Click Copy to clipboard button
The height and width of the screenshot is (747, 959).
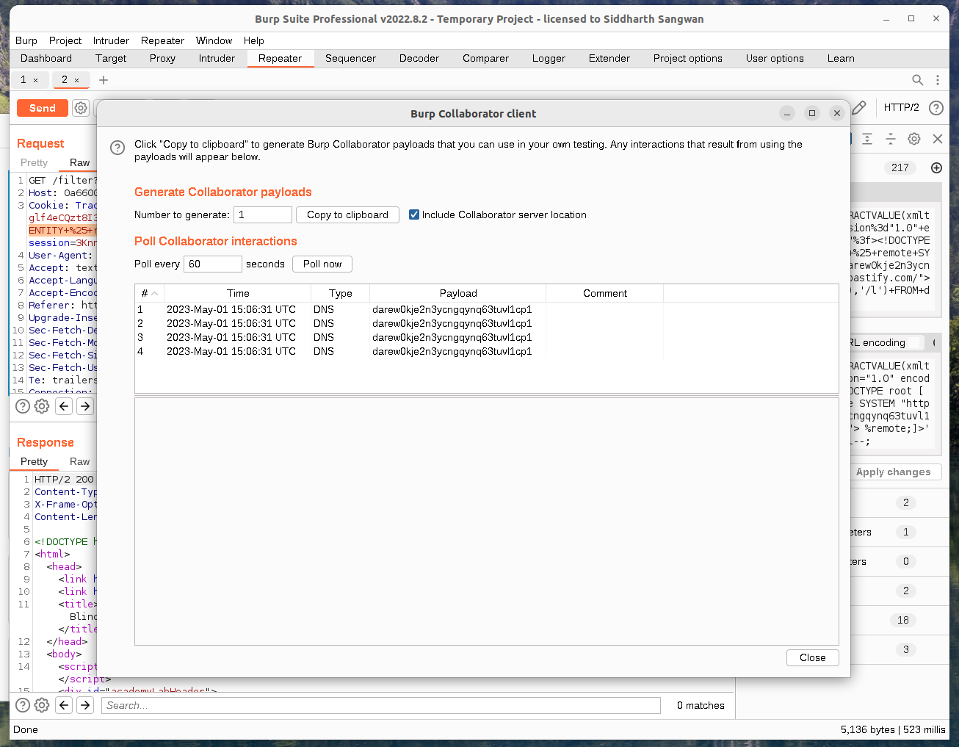click(347, 214)
